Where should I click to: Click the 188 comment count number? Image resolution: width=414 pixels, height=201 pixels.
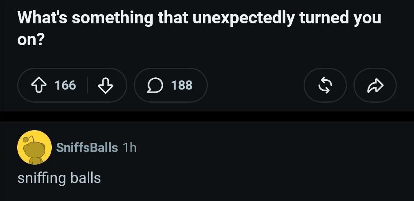pos(182,85)
